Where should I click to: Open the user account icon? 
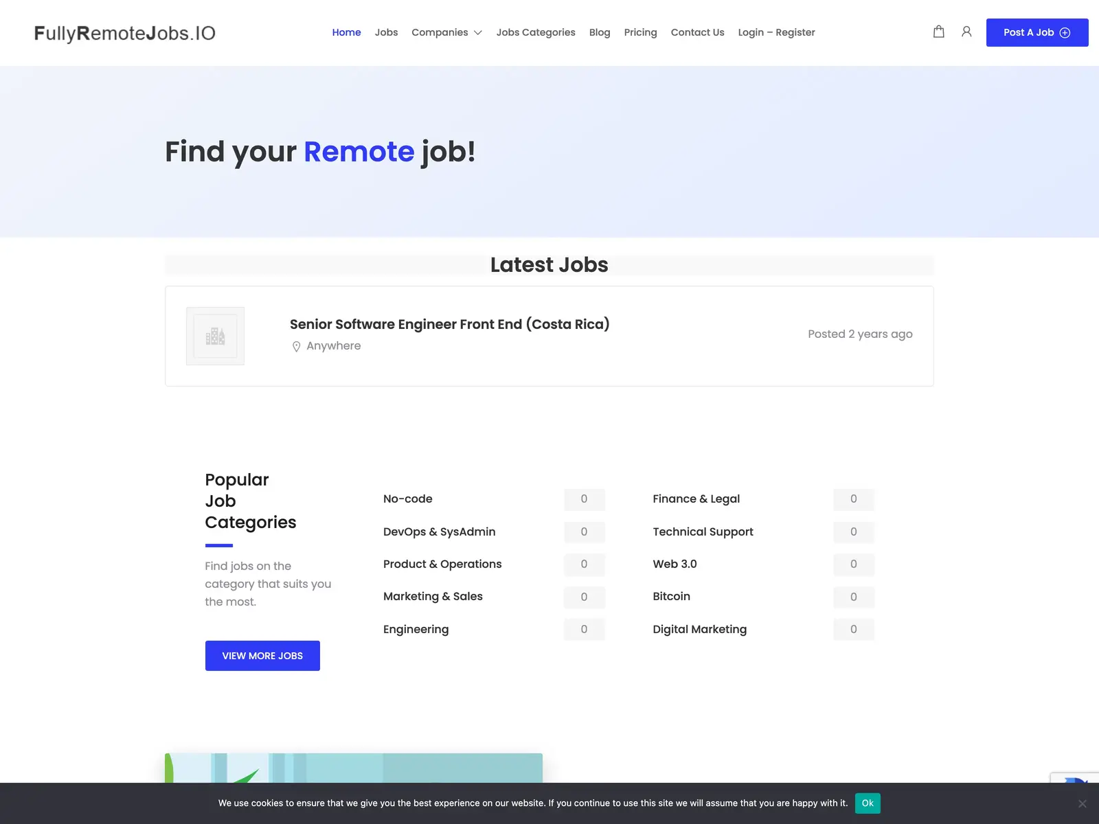pos(966,32)
